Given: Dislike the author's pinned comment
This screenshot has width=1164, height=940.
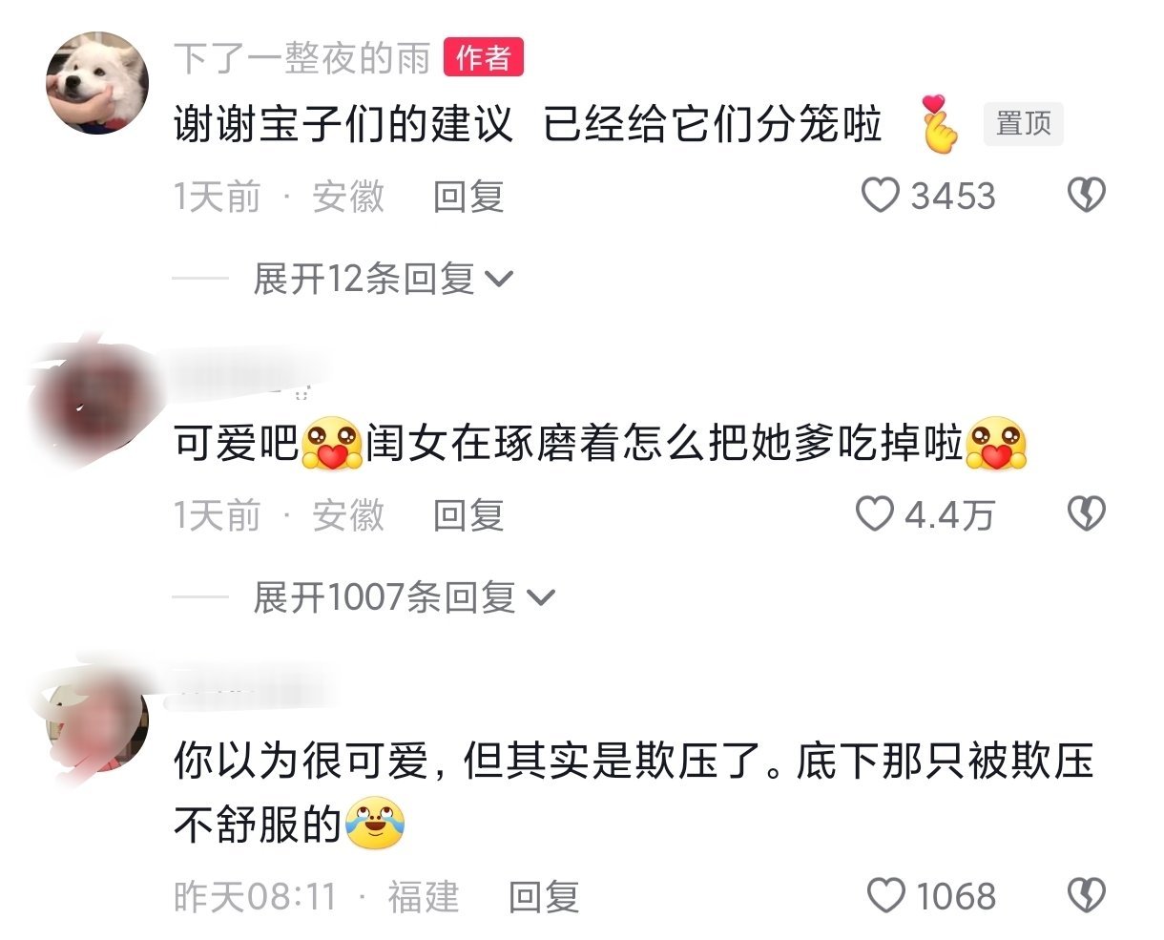Looking at the screenshot, I should pos(1086,197).
